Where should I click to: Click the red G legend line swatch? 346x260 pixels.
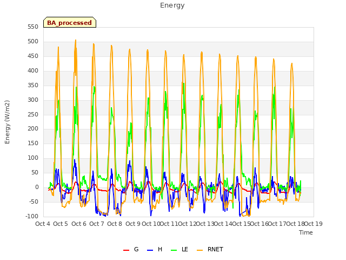pos(126,250)
